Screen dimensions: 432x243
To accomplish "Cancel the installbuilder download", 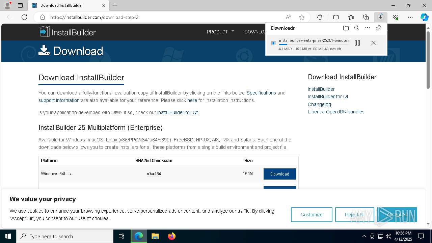I will [x=374, y=43].
